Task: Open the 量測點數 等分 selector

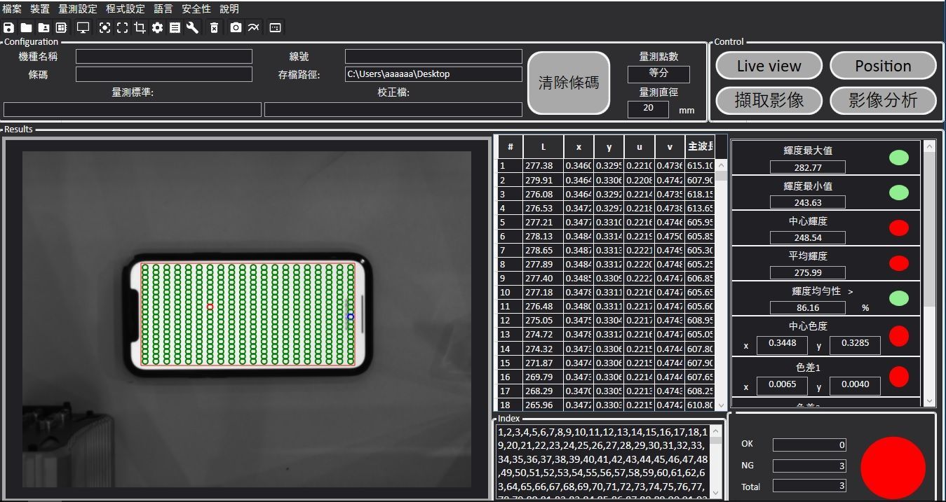Action: (x=658, y=74)
